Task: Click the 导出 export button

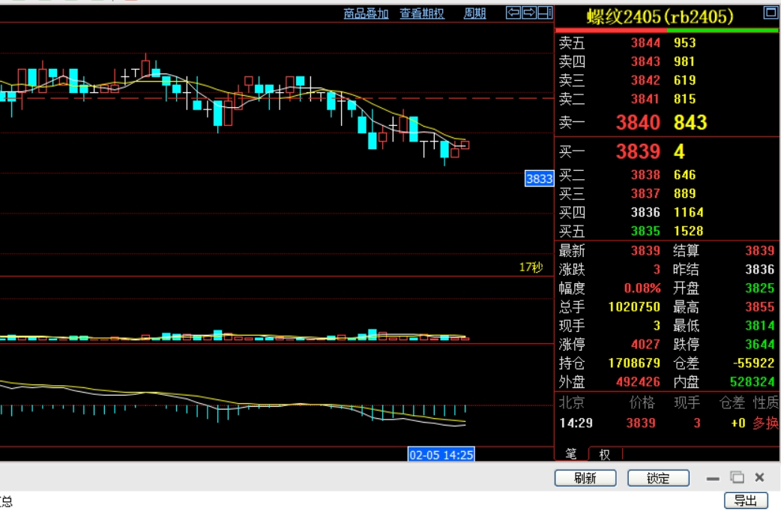Action: coord(746,501)
